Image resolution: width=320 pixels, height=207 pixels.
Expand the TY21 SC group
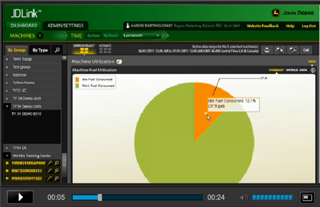(7, 91)
